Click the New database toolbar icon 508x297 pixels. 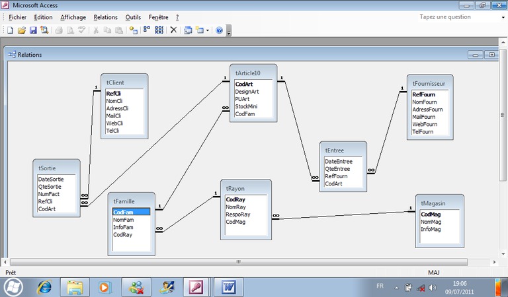(10, 30)
